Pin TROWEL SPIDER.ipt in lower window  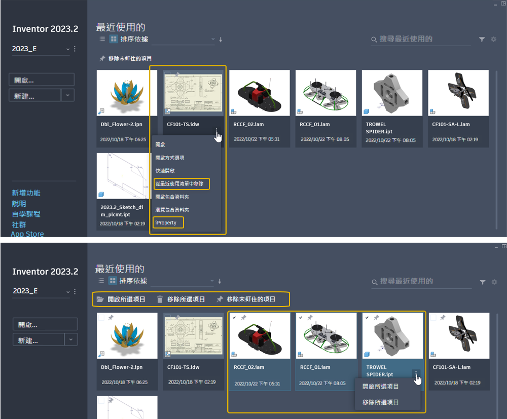376,318
